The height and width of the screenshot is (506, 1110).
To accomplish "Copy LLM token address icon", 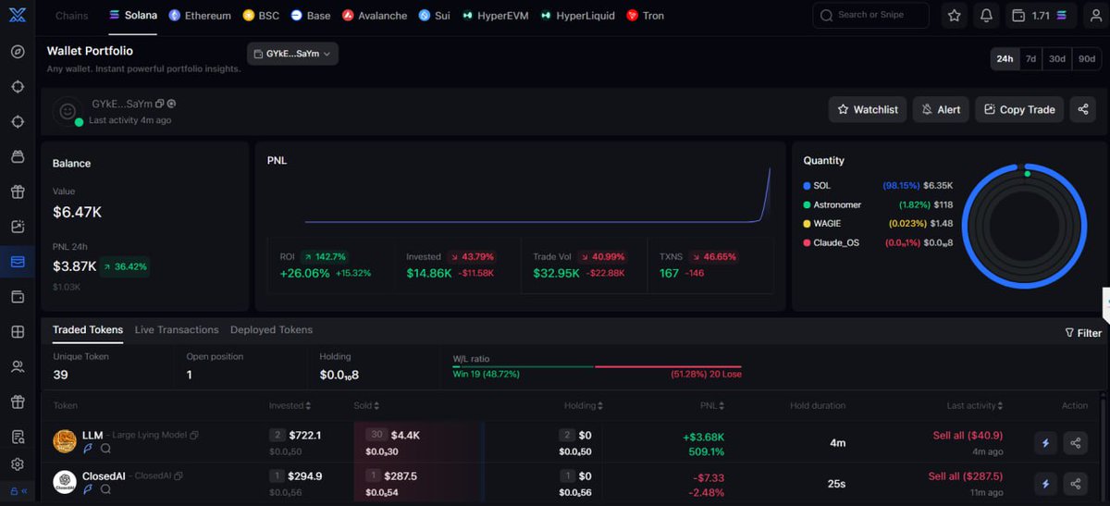I will tap(194, 436).
